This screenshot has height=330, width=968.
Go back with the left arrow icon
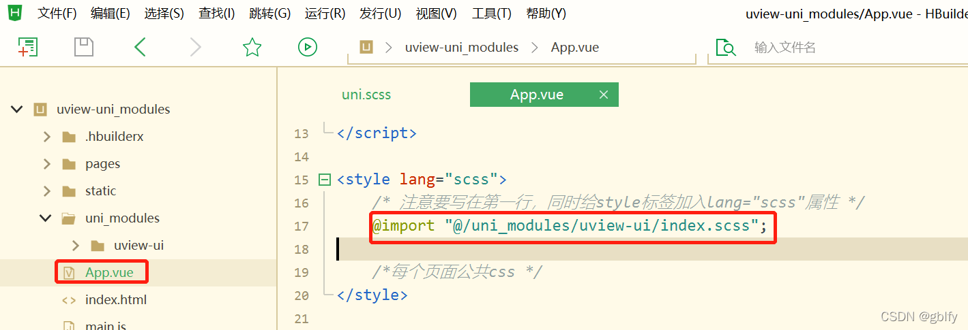coord(141,47)
